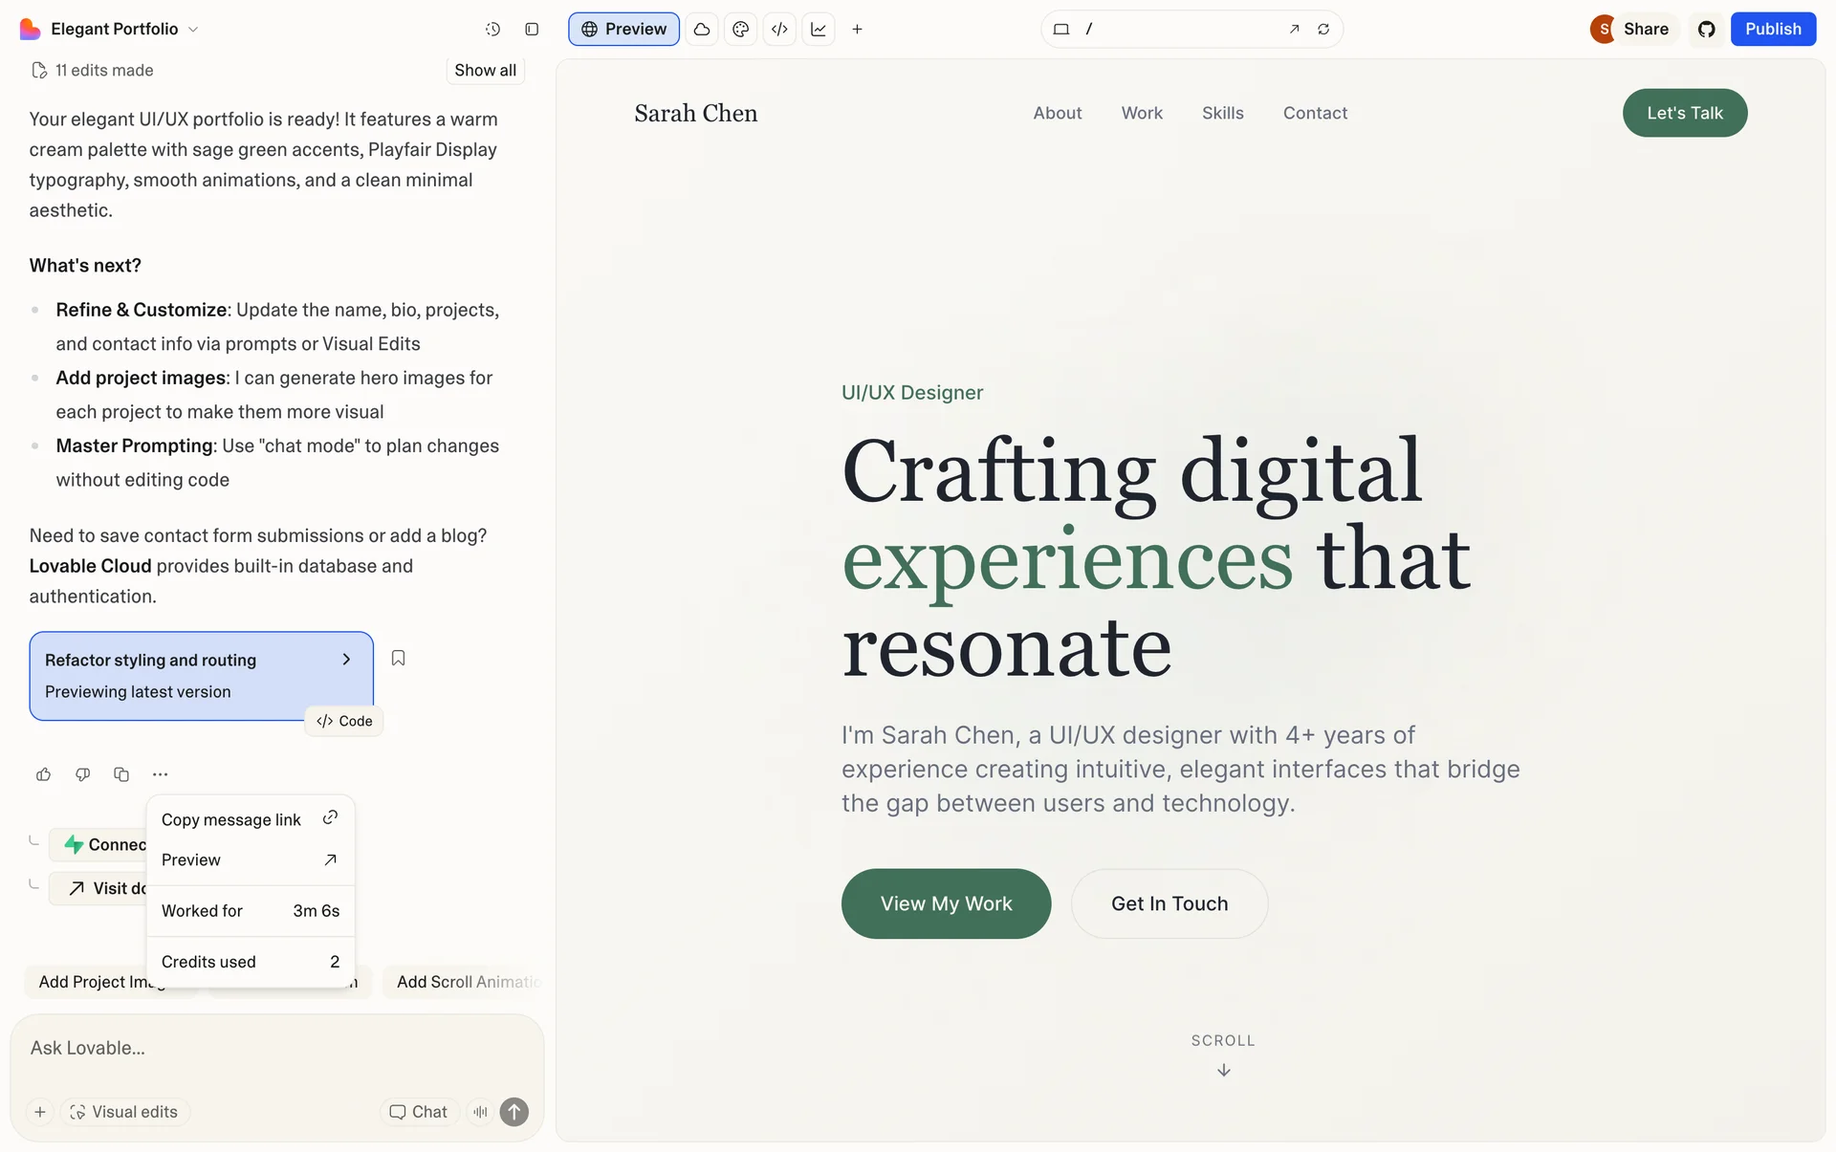
Task: Toggle the sidebar panel layout icon
Action: pyautogui.click(x=532, y=30)
